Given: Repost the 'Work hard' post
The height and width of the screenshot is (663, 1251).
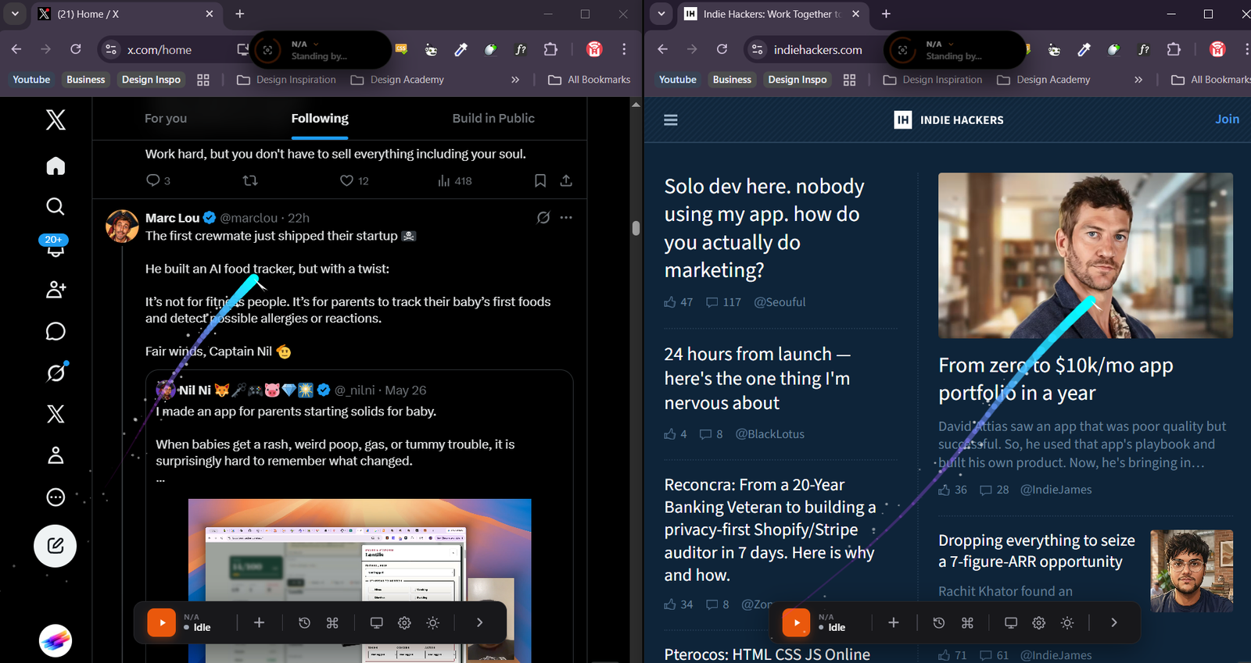Looking at the screenshot, I should 250,180.
